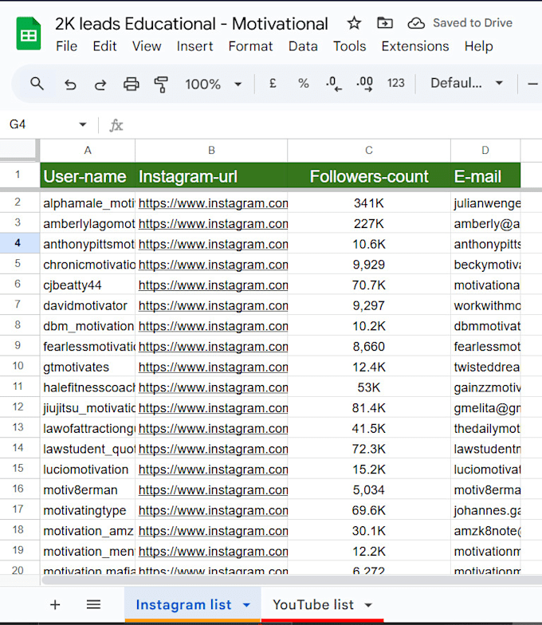This screenshot has width=542, height=625.
Task: Select column B header
Action: (211, 150)
